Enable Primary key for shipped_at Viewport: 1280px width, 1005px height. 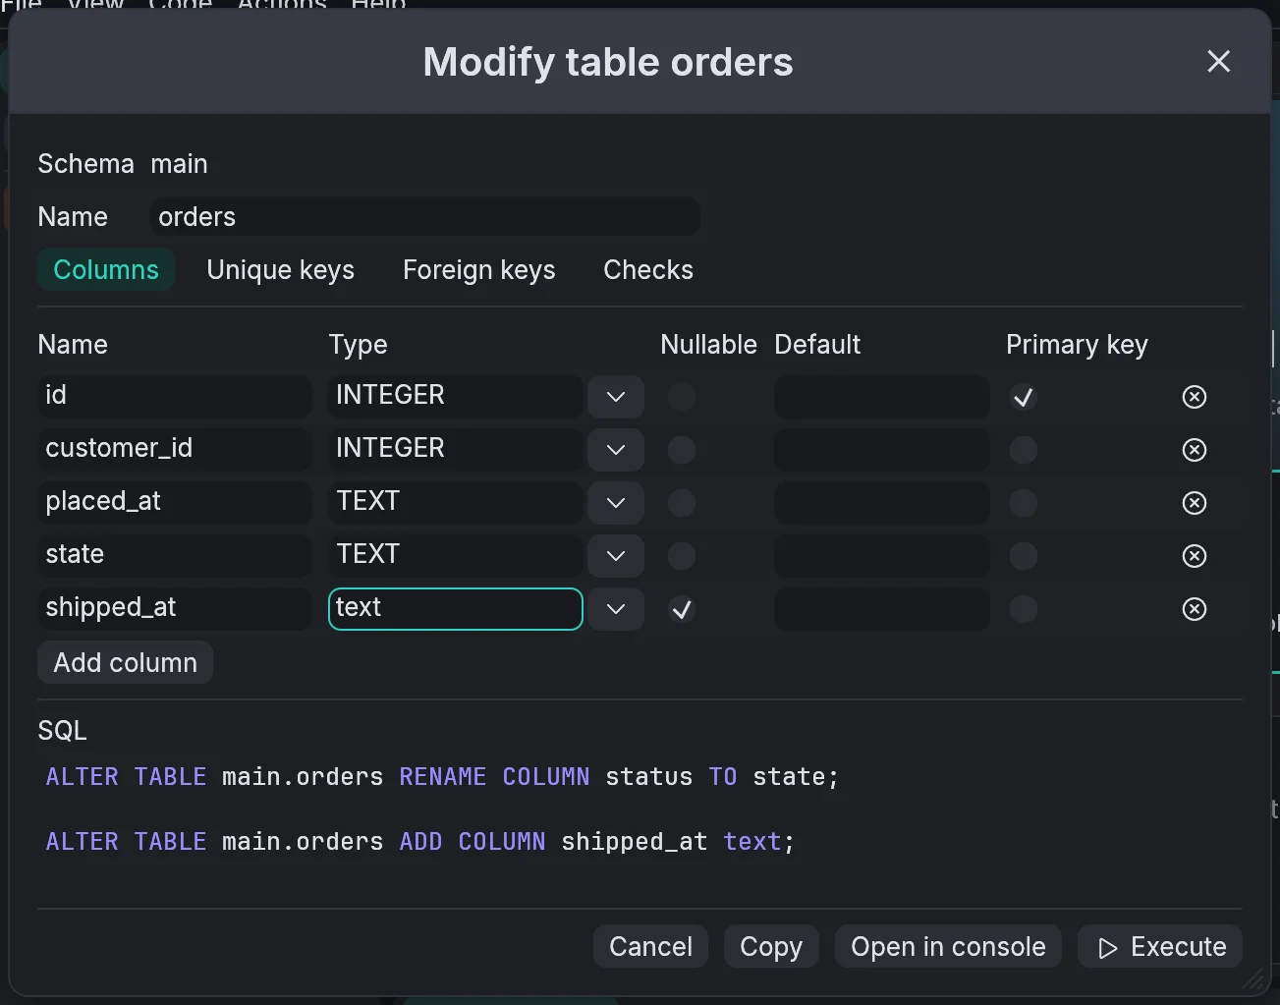click(1024, 609)
